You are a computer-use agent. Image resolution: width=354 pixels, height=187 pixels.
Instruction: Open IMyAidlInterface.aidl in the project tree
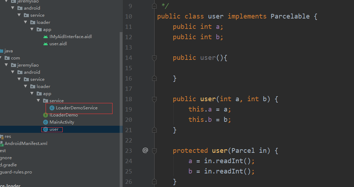click(x=71, y=37)
